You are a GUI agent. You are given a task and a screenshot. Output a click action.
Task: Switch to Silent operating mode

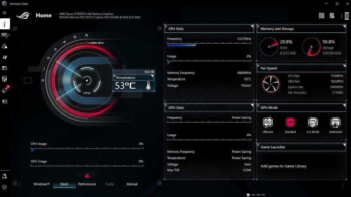tap(64, 184)
